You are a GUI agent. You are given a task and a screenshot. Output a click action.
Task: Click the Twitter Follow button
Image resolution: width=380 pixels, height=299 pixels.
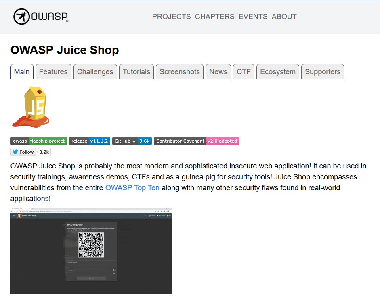(x=23, y=152)
